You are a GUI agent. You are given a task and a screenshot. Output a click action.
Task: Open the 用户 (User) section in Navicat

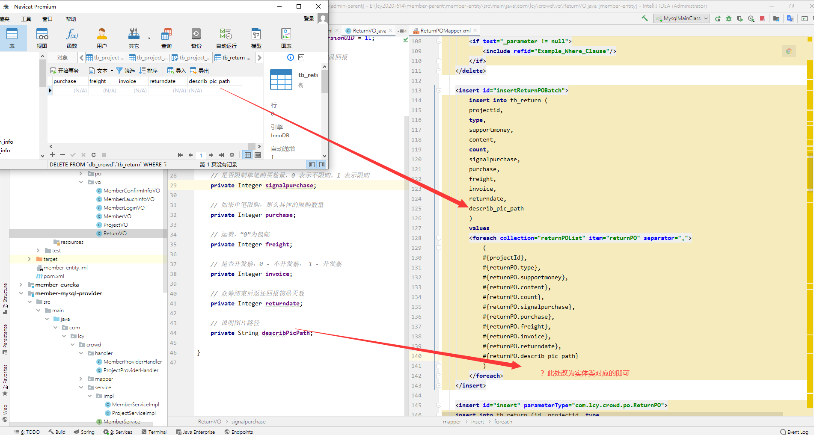click(102, 38)
